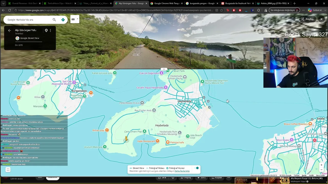Click the yellow Pegman marker on the map
The height and width of the screenshot is (184, 328).
tap(126, 139)
